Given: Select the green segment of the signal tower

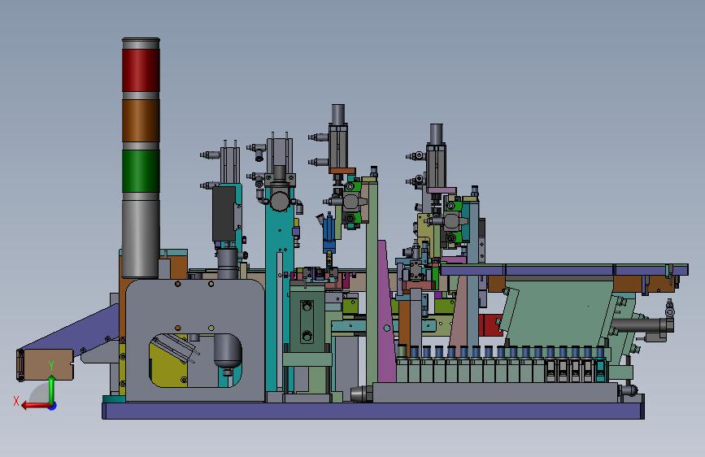Looking at the screenshot, I should pyautogui.click(x=141, y=171).
